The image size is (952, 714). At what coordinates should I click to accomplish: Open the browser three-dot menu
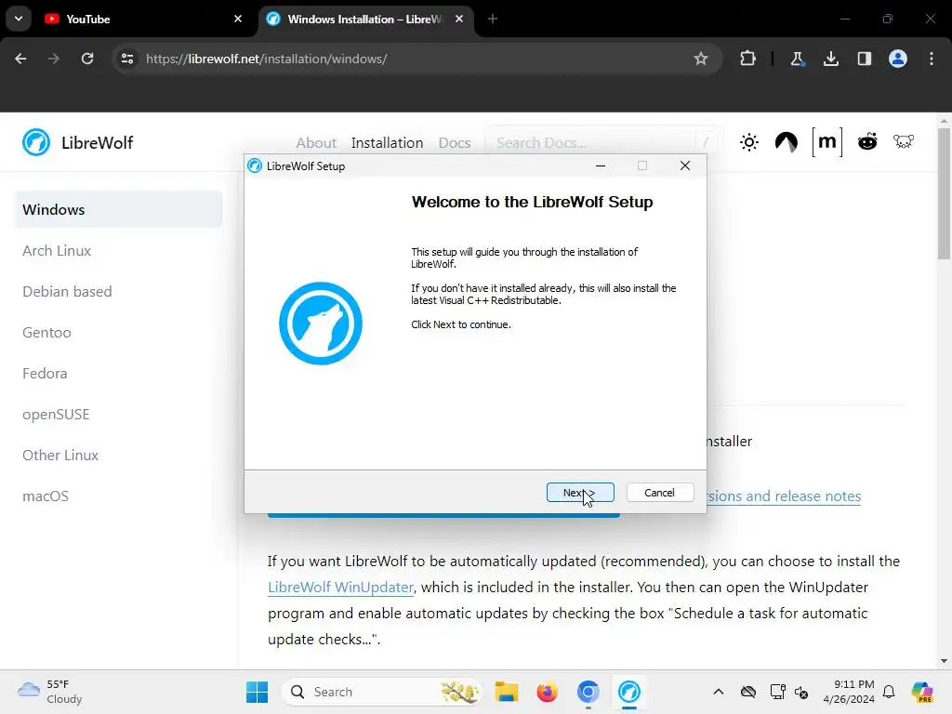(932, 59)
